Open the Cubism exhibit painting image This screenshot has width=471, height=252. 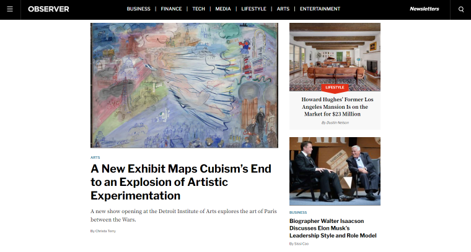(x=184, y=85)
